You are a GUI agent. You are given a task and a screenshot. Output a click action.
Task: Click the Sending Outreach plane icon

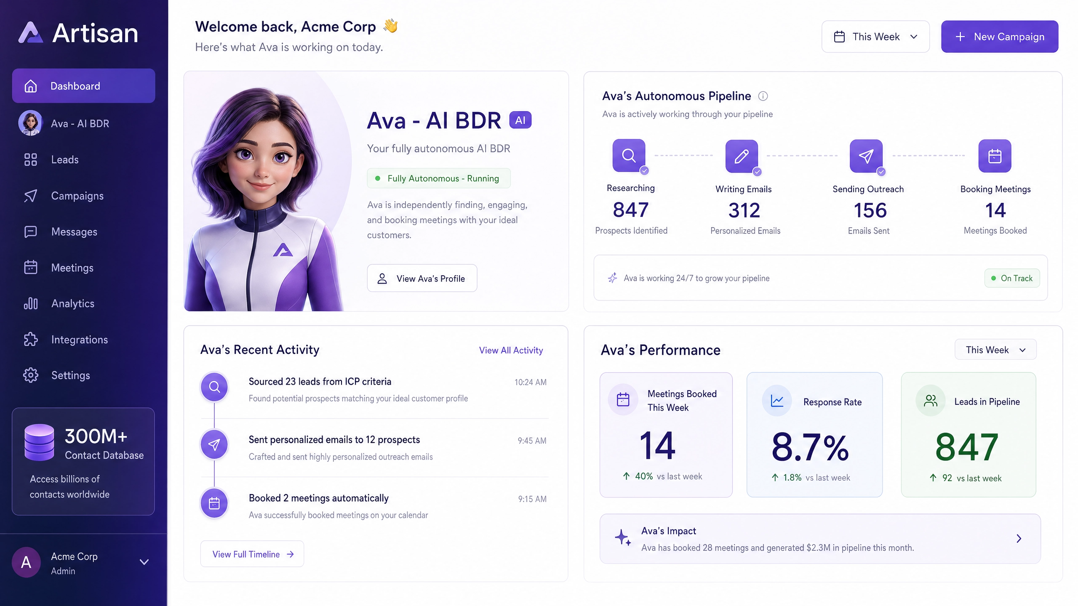[x=866, y=156]
